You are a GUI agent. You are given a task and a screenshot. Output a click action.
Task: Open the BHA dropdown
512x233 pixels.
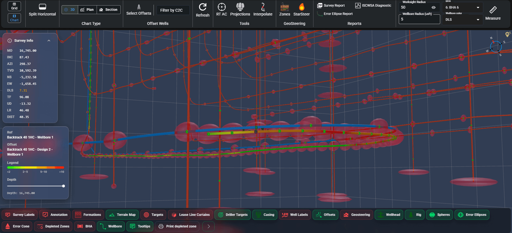tap(462, 7)
